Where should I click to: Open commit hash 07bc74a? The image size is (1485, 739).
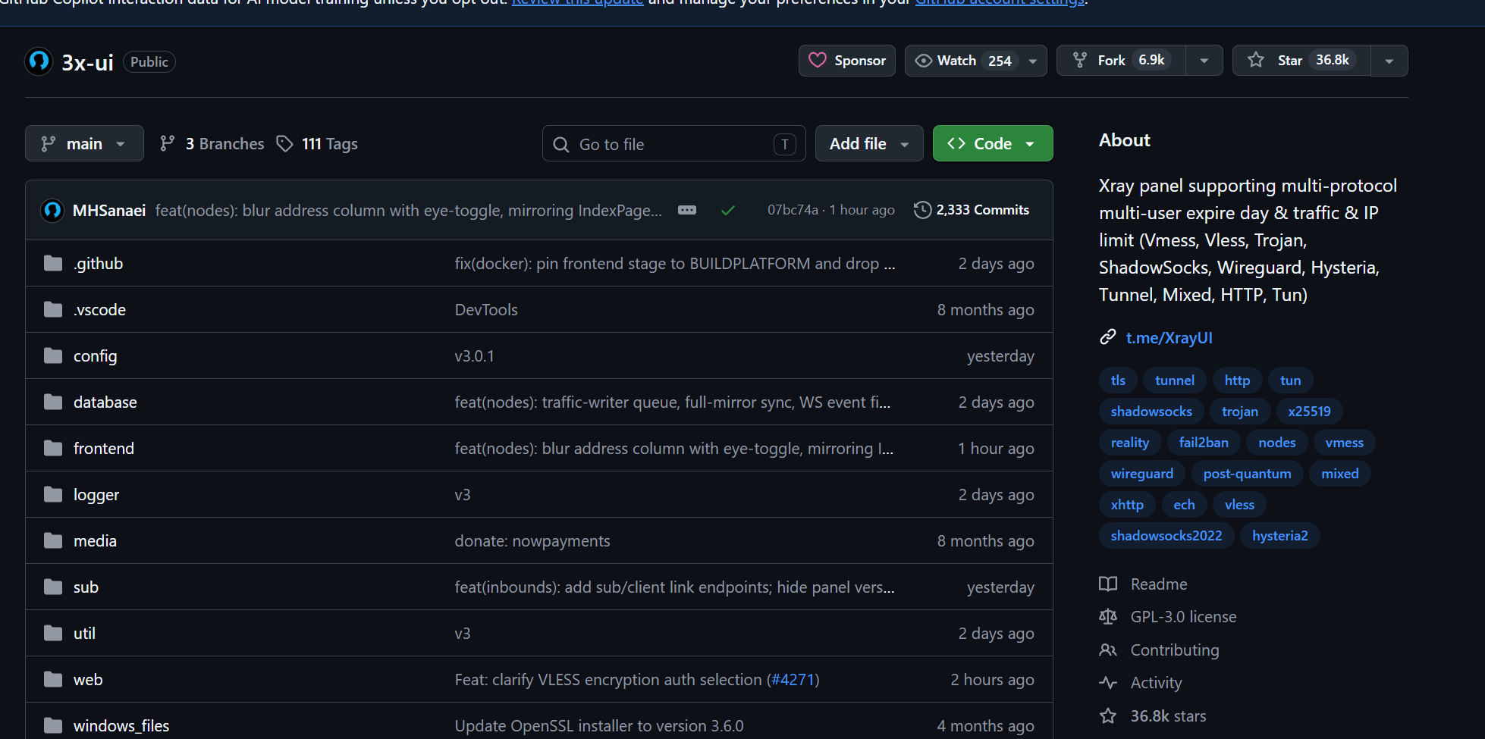pyautogui.click(x=793, y=210)
